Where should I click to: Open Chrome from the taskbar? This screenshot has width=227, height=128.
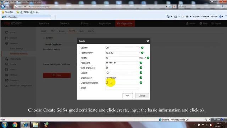pyautogui.click(x=15, y=125)
